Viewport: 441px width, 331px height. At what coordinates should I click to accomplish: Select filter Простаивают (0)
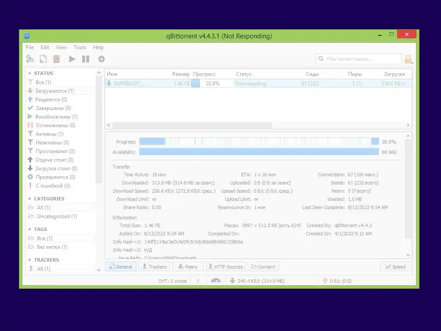point(61,151)
